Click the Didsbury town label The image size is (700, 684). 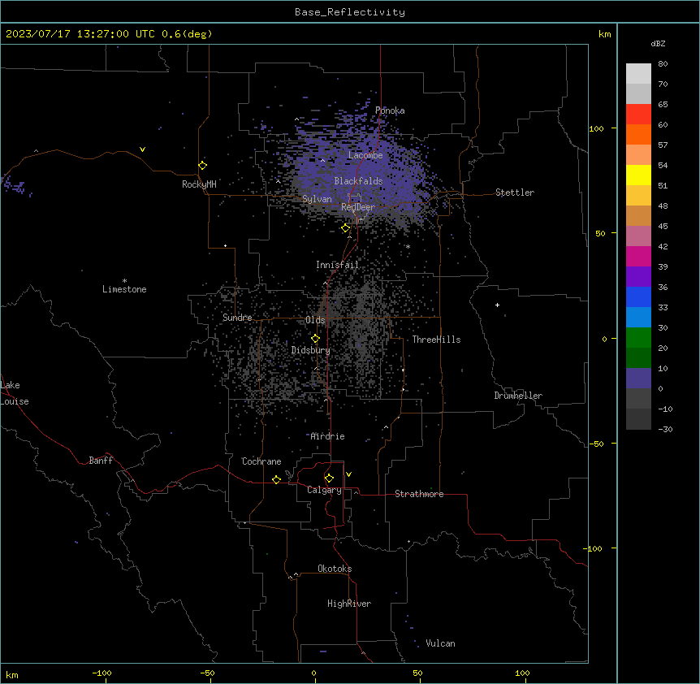(x=311, y=350)
